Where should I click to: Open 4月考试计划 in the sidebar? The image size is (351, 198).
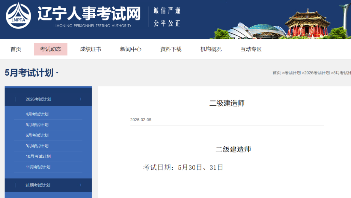[x=37, y=114]
